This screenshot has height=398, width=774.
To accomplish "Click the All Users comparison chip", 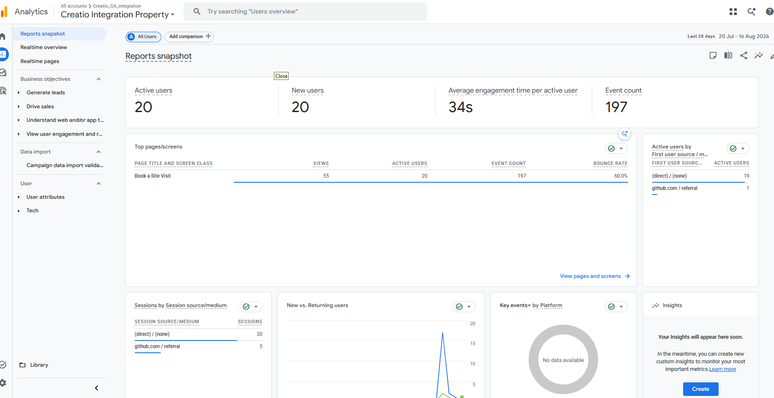I will 143,37.
